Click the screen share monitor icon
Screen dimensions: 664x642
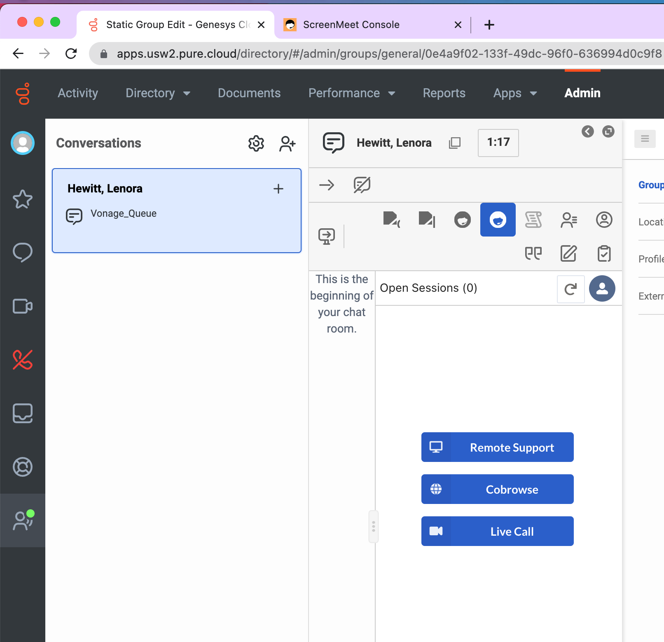coord(327,237)
